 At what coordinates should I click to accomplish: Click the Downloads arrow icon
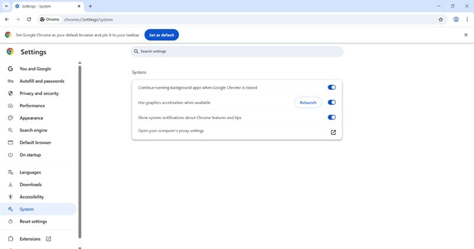point(10,185)
